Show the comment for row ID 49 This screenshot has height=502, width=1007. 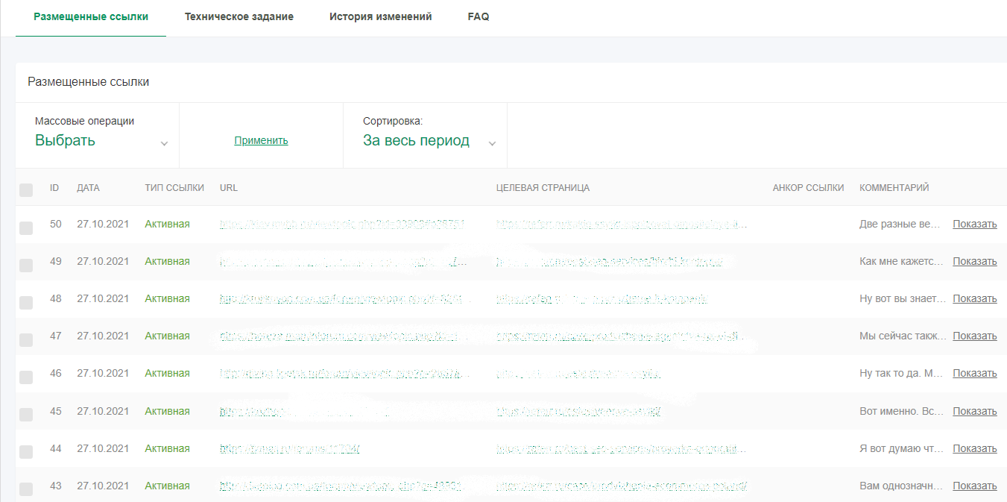point(974,262)
